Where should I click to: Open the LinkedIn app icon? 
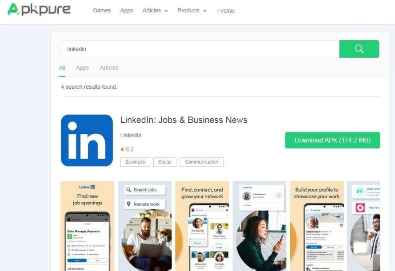(87, 140)
